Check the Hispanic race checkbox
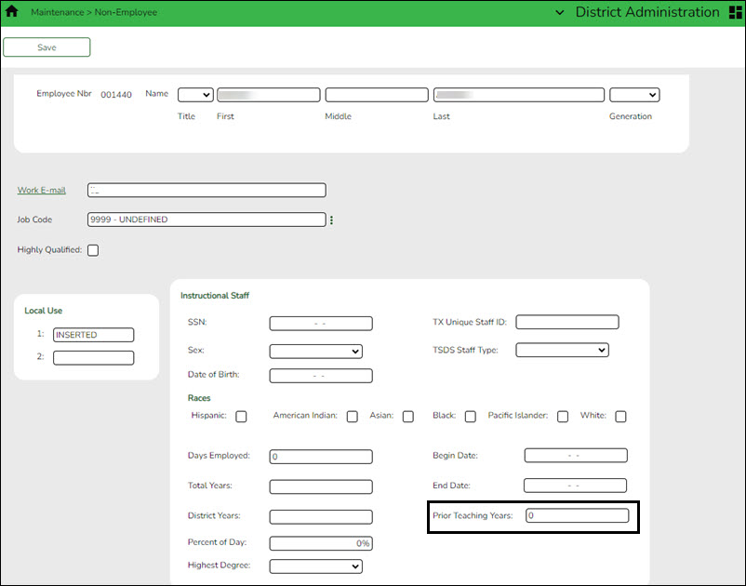Viewport: 746px width, 586px height. (x=241, y=417)
